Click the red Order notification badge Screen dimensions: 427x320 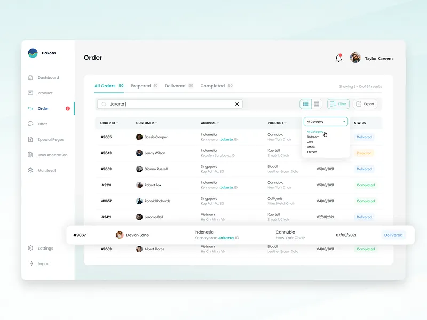(68, 109)
